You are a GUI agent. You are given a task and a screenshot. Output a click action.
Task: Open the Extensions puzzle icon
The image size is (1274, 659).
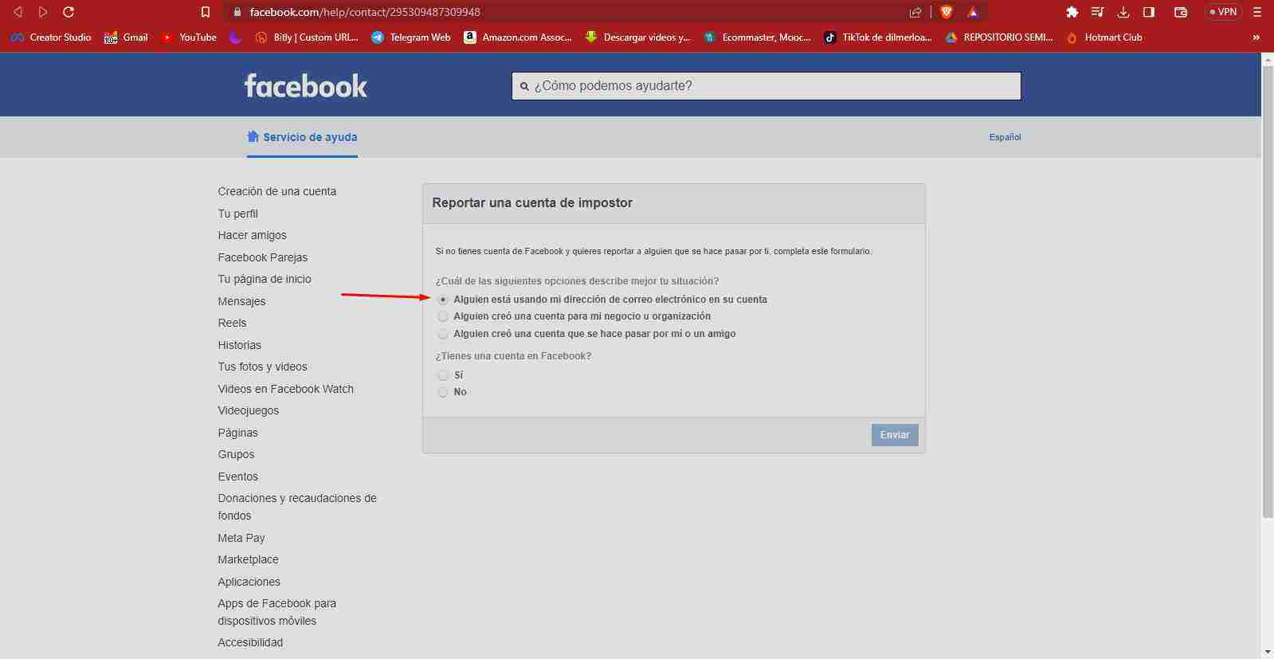click(x=1072, y=12)
